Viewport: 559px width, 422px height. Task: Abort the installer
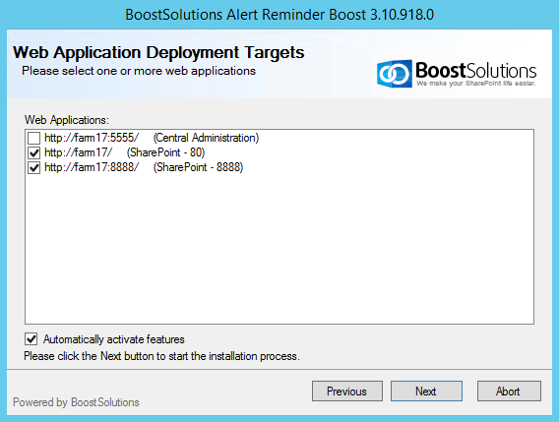[509, 391]
